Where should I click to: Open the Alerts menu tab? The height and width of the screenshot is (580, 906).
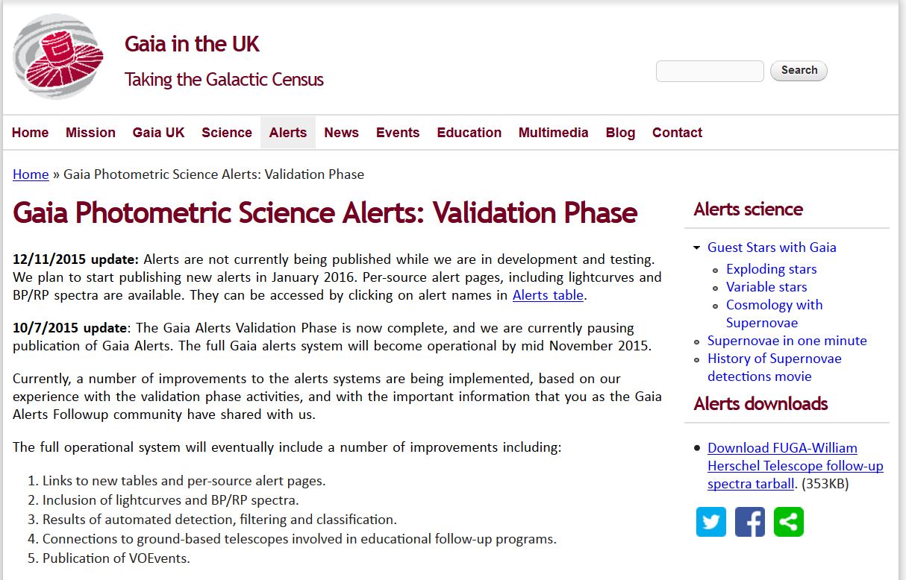288,133
